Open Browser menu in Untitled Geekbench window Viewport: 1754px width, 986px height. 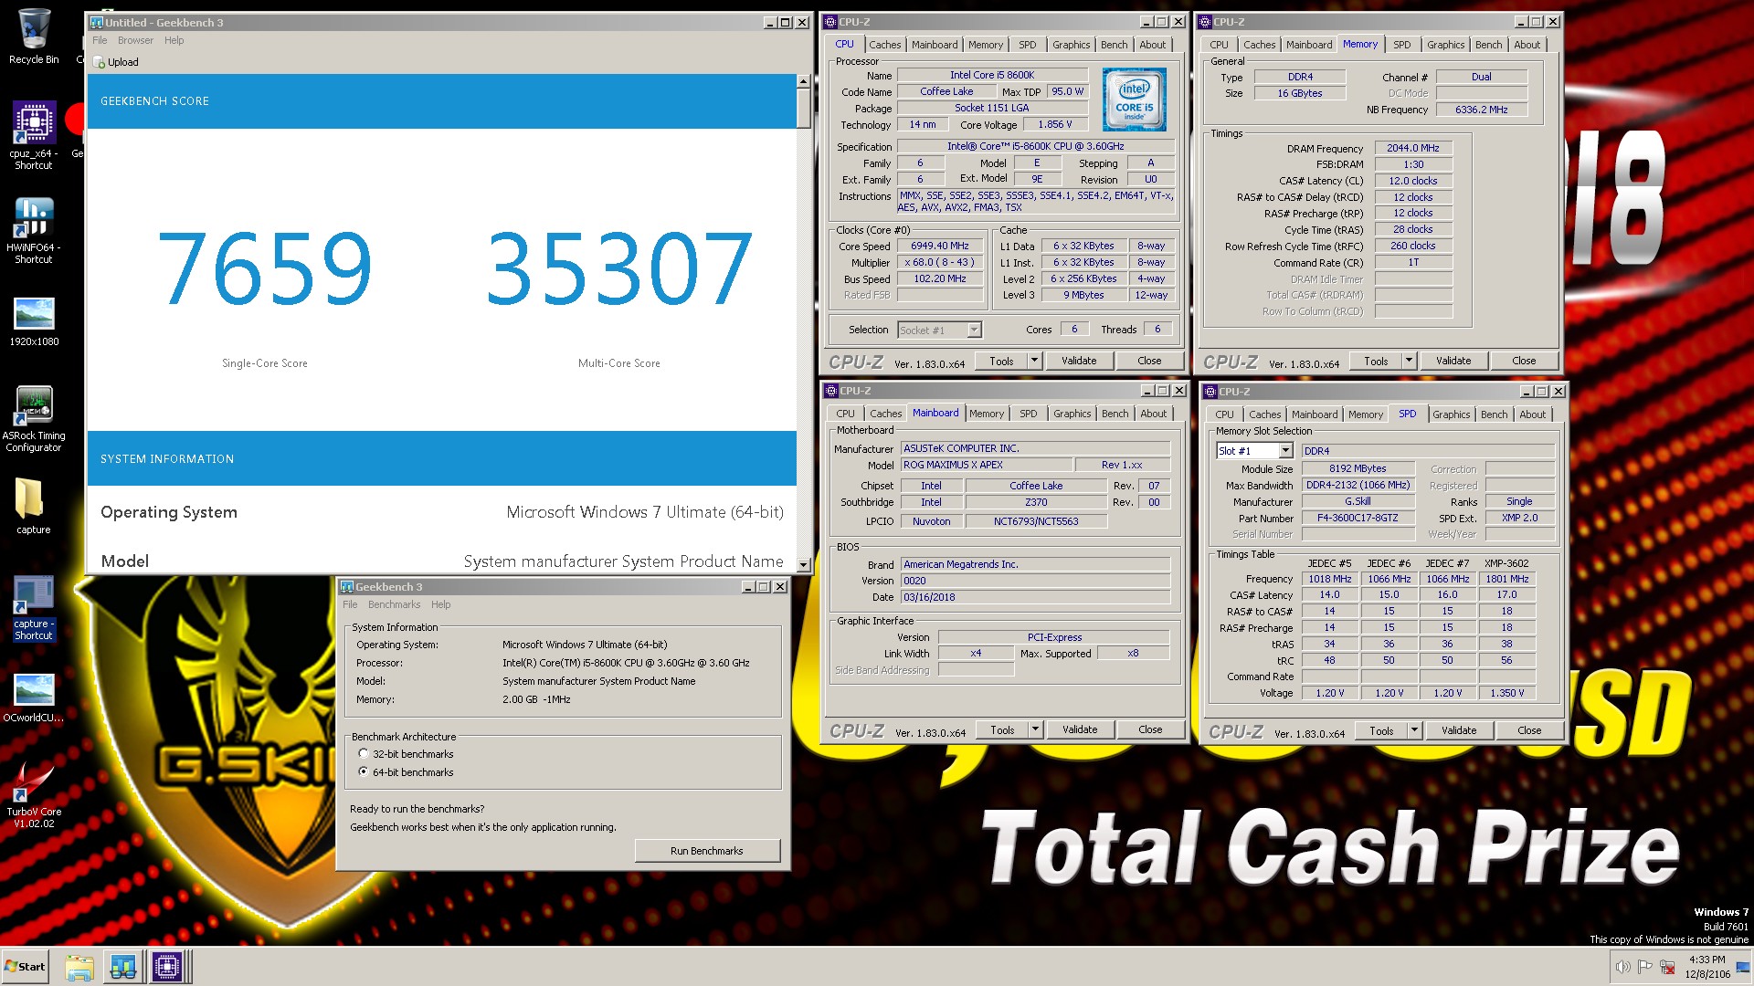coord(135,40)
